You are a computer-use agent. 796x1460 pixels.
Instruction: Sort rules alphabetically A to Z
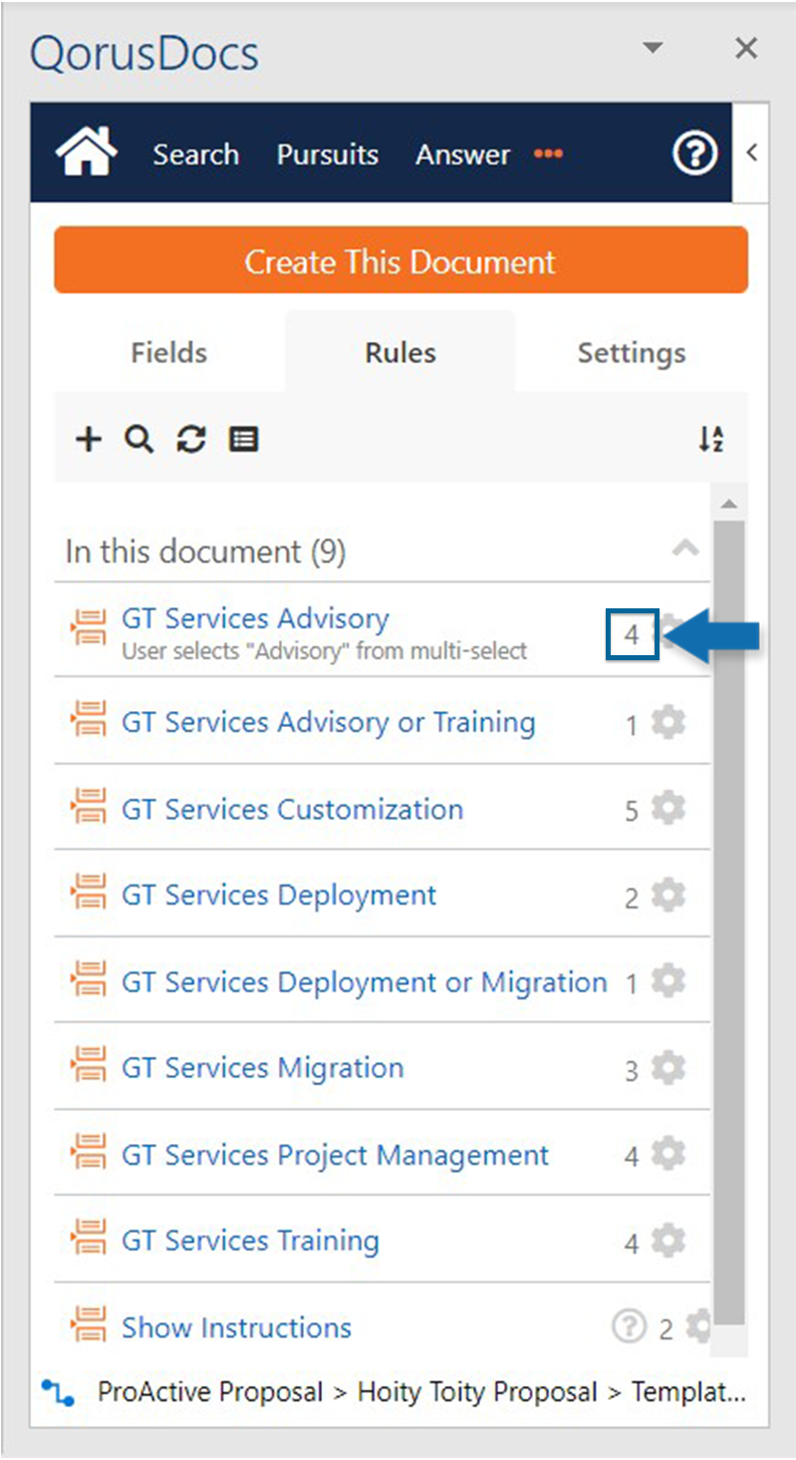click(710, 439)
